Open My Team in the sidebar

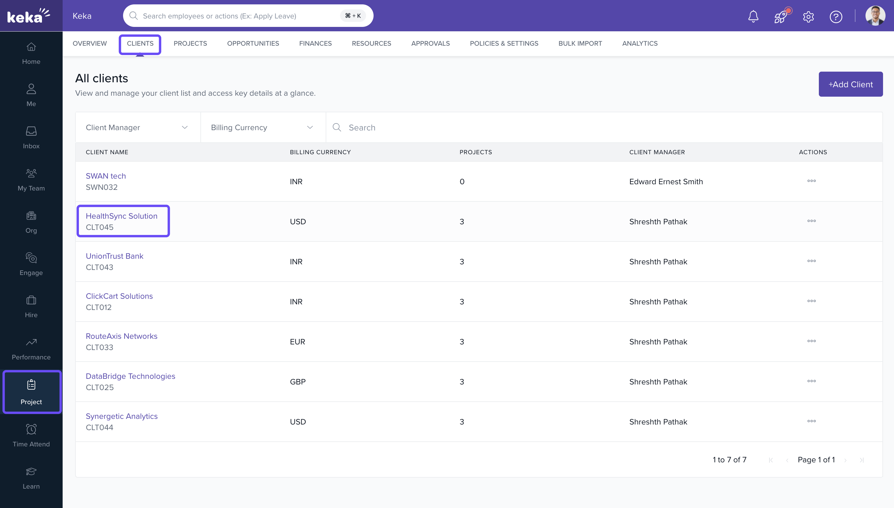[x=31, y=180]
